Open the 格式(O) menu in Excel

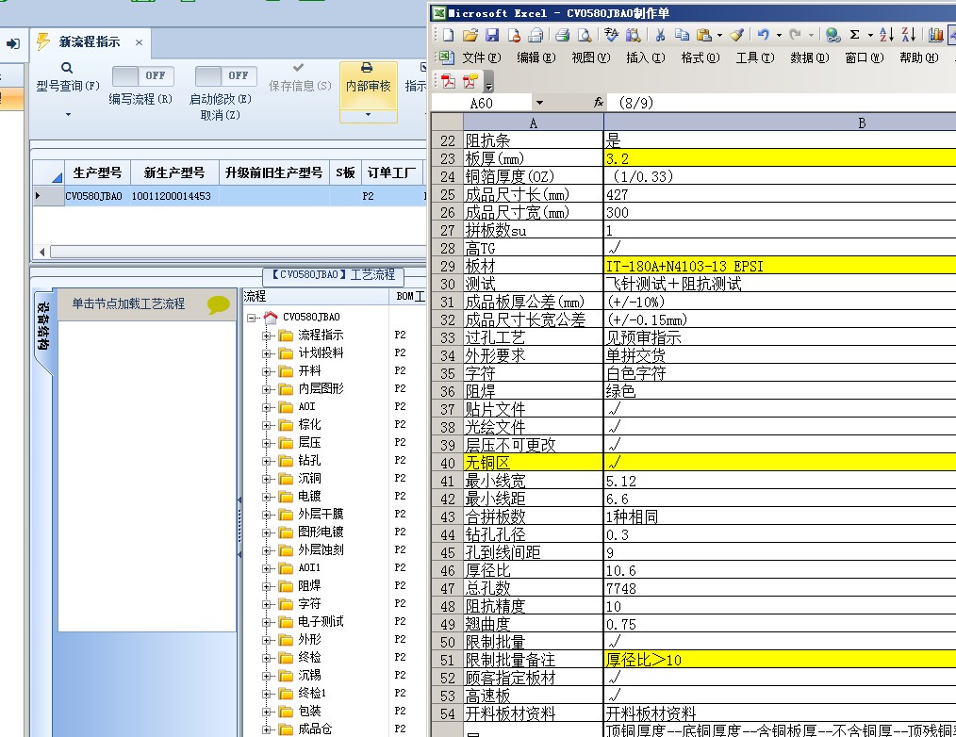700,57
